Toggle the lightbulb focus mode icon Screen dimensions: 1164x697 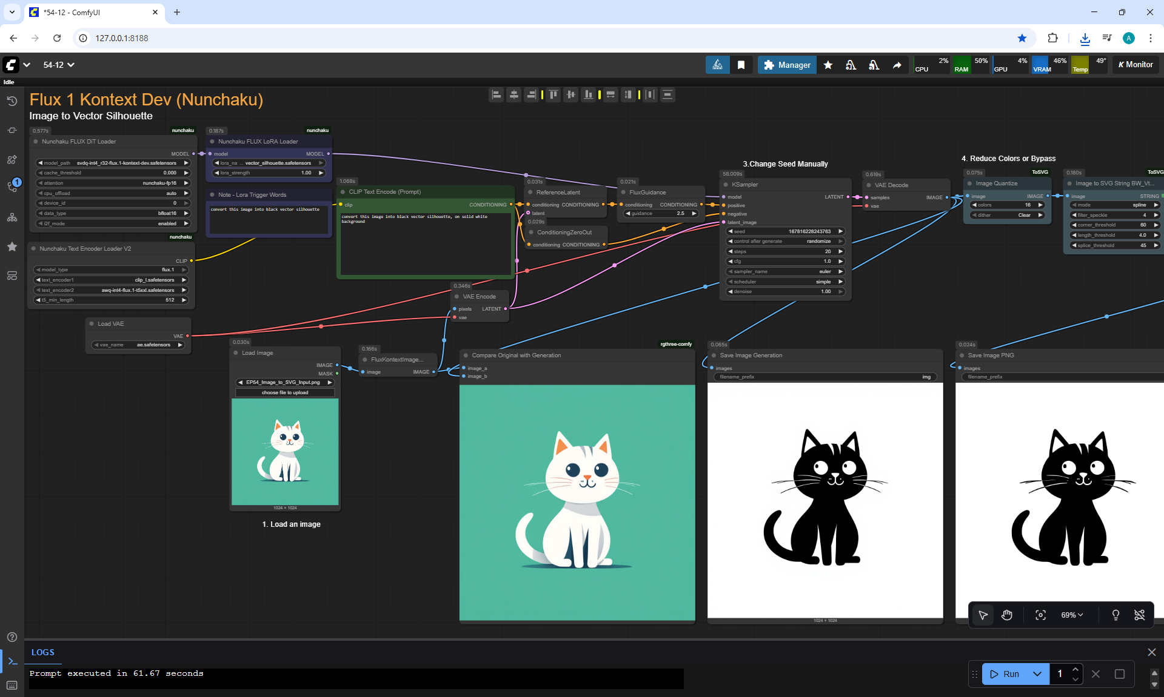(x=1115, y=615)
